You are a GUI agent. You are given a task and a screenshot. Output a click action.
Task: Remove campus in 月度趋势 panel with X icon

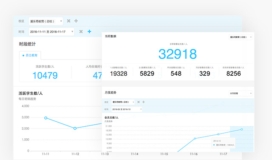click(x=139, y=102)
